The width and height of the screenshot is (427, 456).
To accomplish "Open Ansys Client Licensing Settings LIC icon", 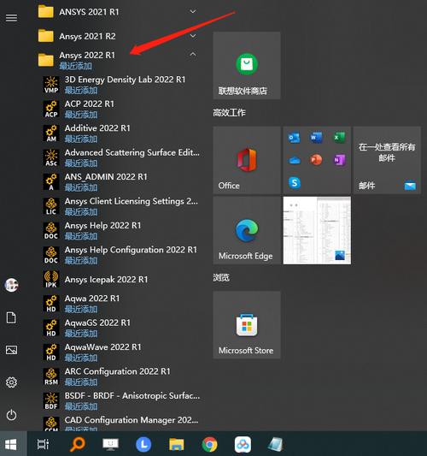I will [51, 206].
